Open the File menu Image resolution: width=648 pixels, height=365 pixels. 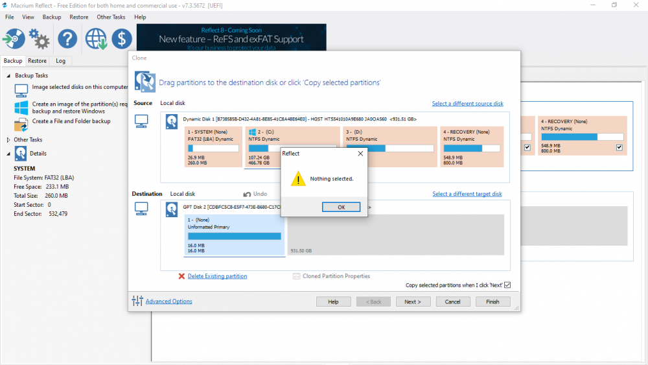tap(10, 17)
